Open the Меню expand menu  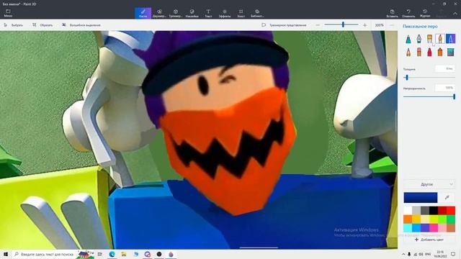(8, 13)
